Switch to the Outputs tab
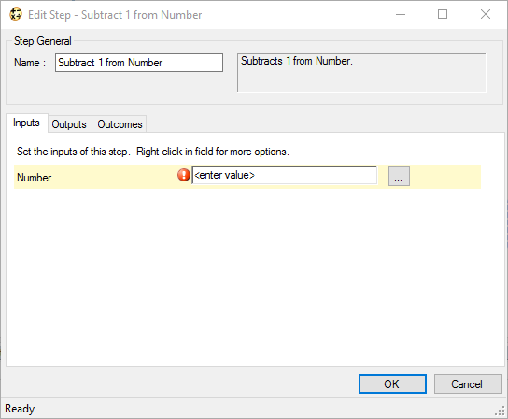Viewport: 508px width, 419px height. pos(69,124)
